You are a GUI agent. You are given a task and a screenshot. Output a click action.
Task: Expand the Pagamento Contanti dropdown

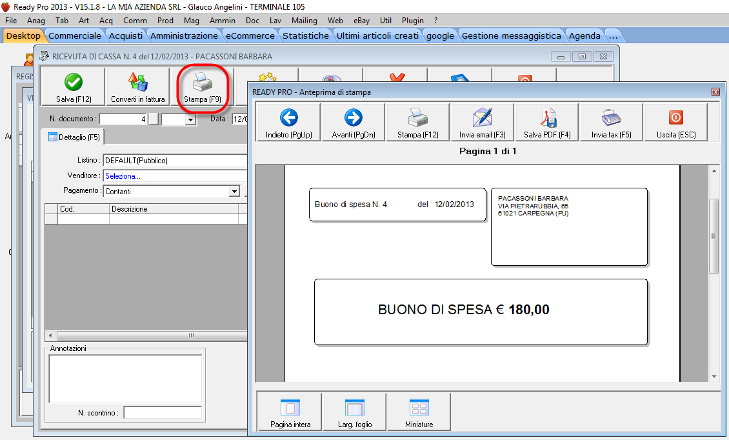click(234, 191)
